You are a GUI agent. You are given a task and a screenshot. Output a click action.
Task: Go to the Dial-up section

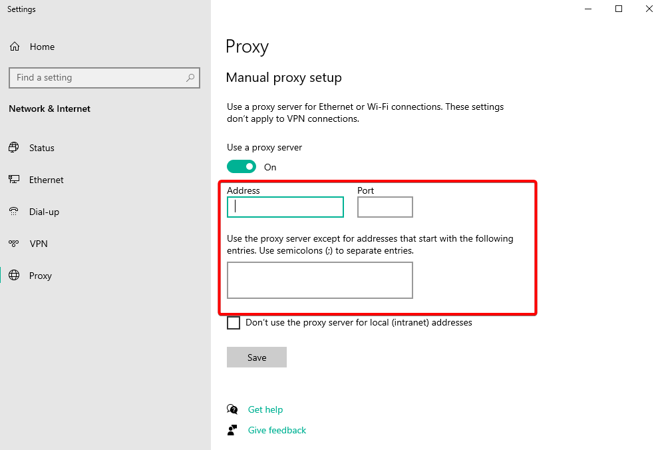44,212
